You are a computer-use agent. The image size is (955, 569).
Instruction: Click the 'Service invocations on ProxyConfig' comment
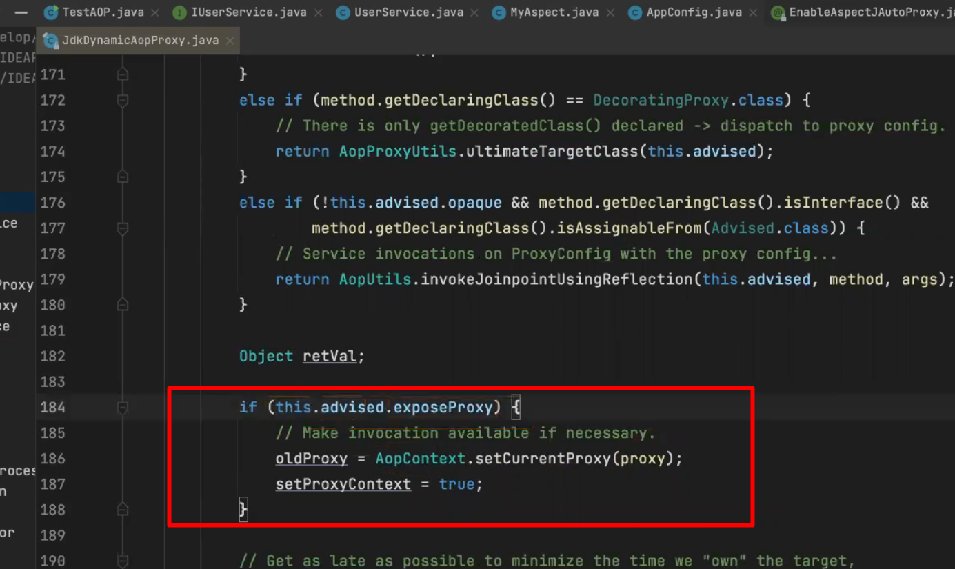pos(556,254)
